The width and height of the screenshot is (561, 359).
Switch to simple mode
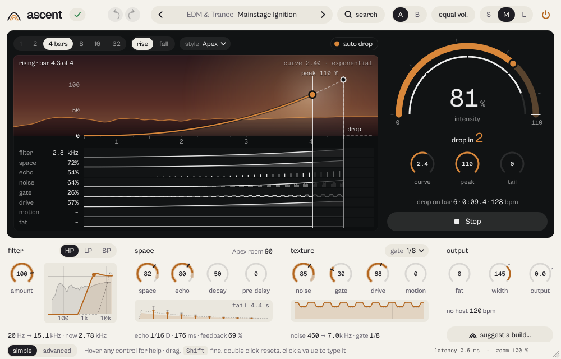pos(22,351)
